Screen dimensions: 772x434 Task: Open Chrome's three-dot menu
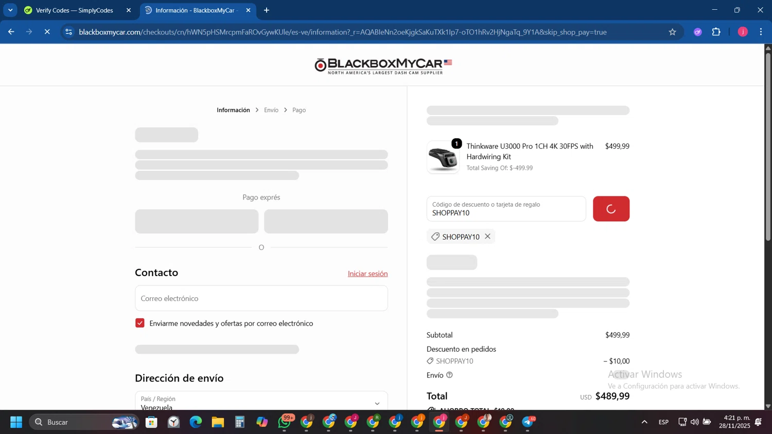[761, 32]
